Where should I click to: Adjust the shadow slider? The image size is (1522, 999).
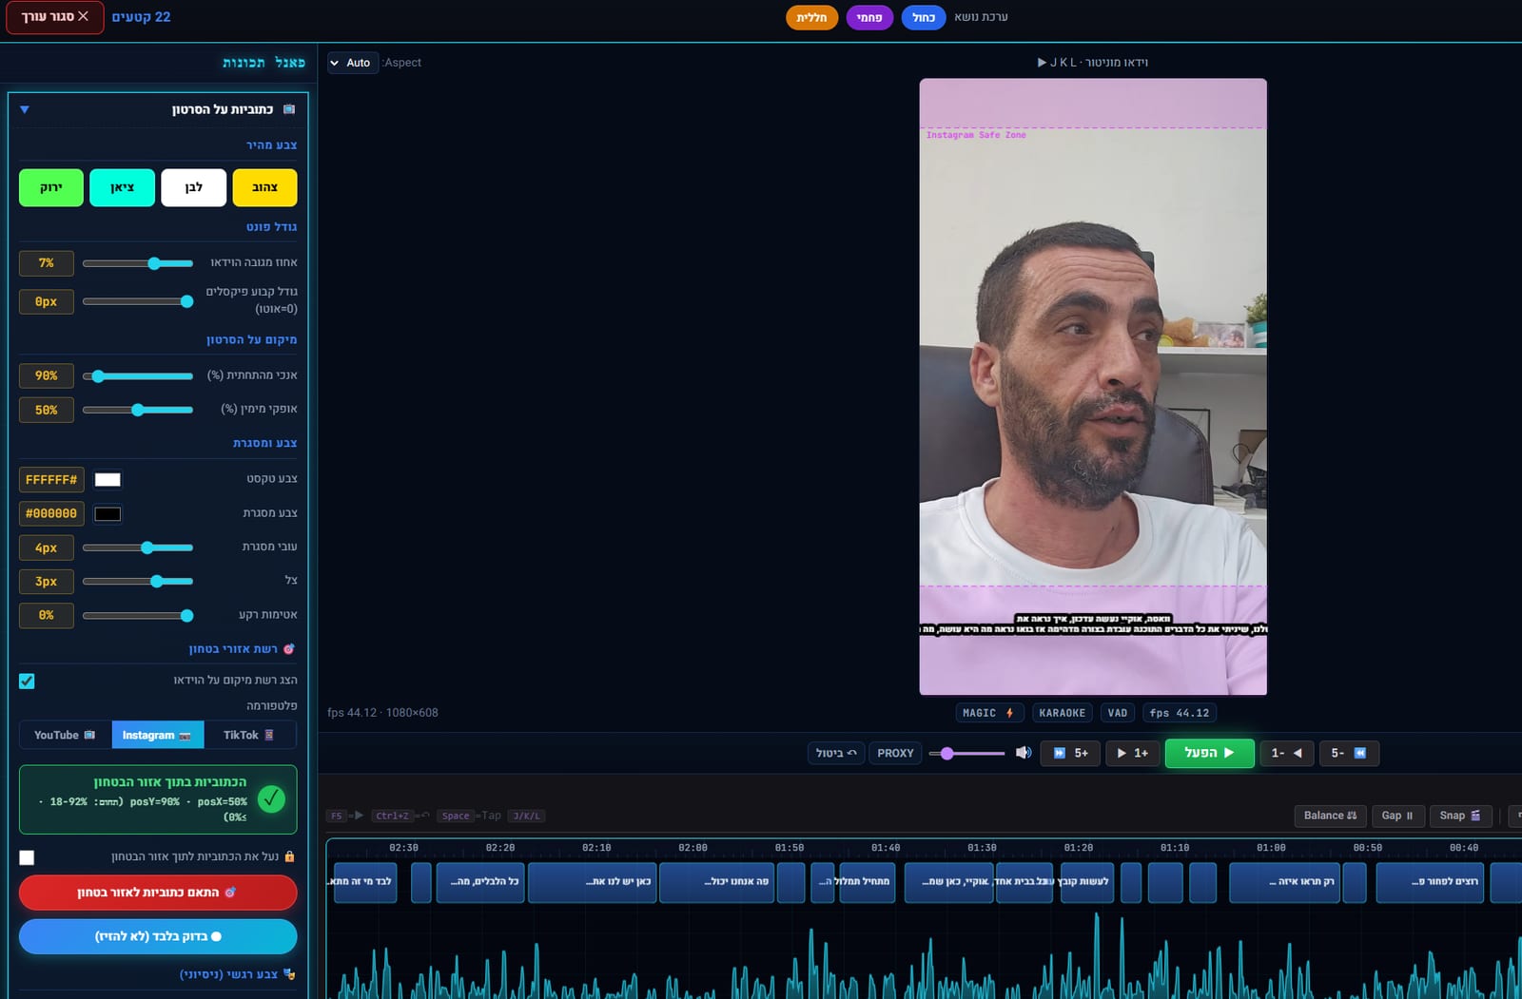pyautogui.click(x=138, y=581)
